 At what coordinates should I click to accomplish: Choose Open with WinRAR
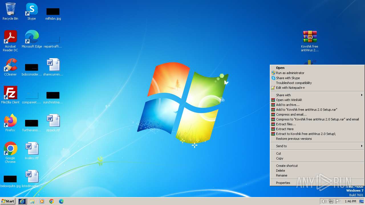317,100
